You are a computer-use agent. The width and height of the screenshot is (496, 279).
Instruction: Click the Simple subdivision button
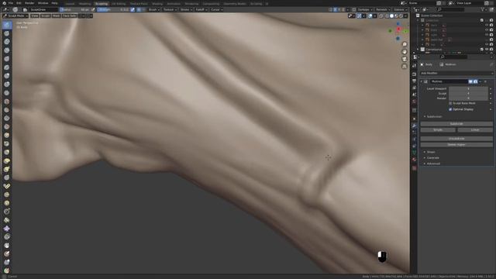438,130
